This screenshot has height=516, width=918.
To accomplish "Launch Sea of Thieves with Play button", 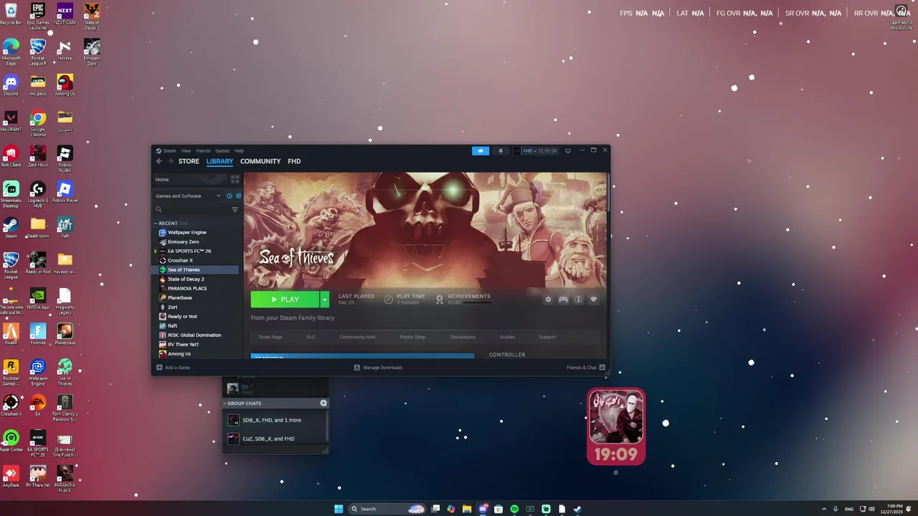I will 285,300.
